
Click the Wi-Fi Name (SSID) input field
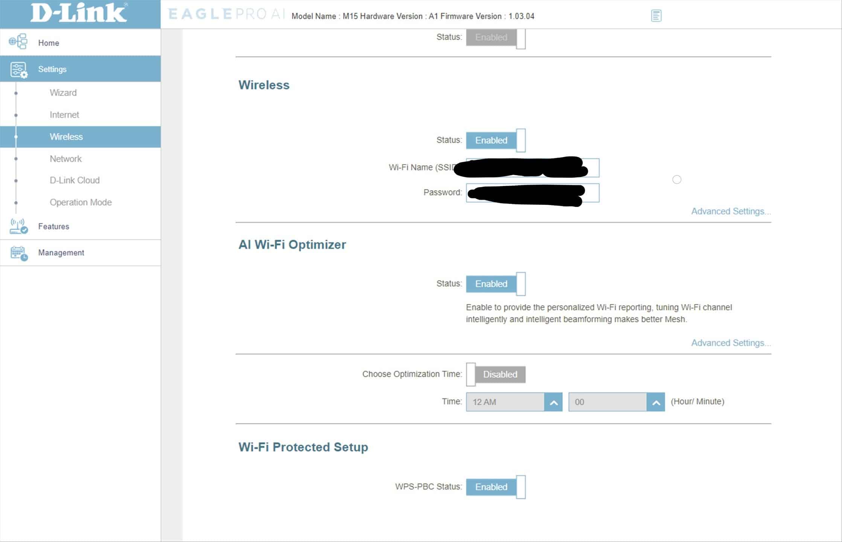(533, 168)
